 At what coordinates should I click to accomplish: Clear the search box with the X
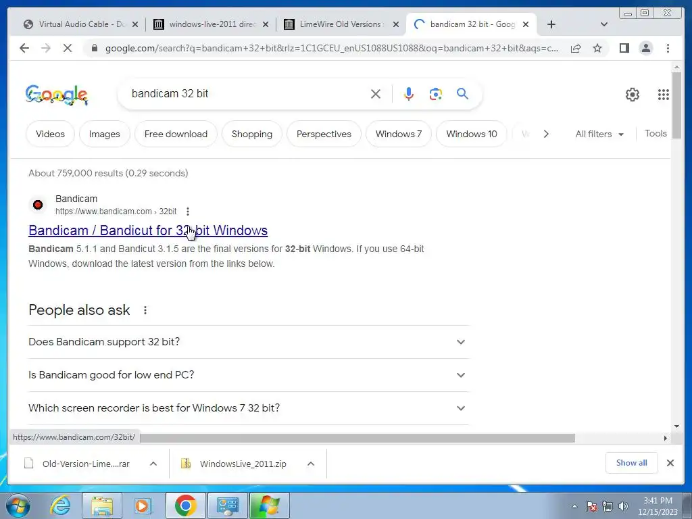(x=376, y=94)
